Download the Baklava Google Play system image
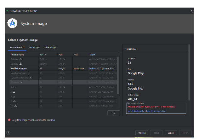The height and width of the screenshot is (140, 199). [x=20, y=59]
